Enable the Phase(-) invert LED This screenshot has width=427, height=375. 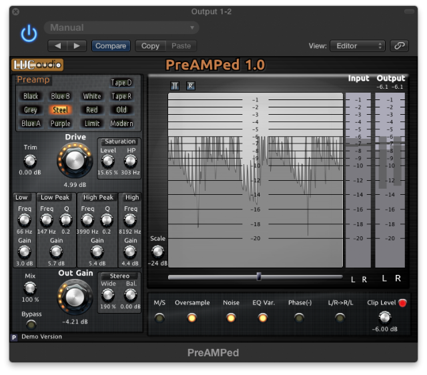coord(300,318)
